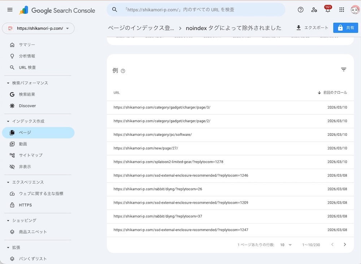
Task: Click the help question mark in the top bar
Action: click(300, 10)
